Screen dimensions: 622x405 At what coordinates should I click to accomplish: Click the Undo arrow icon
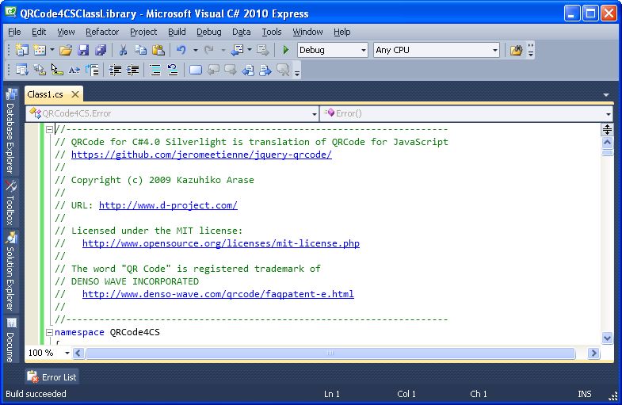pyautogui.click(x=181, y=50)
